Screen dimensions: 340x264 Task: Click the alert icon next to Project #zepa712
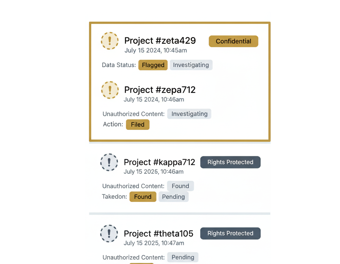tap(110, 90)
